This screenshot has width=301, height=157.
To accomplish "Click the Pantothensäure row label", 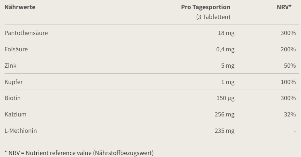I will click(x=26, y=33).
